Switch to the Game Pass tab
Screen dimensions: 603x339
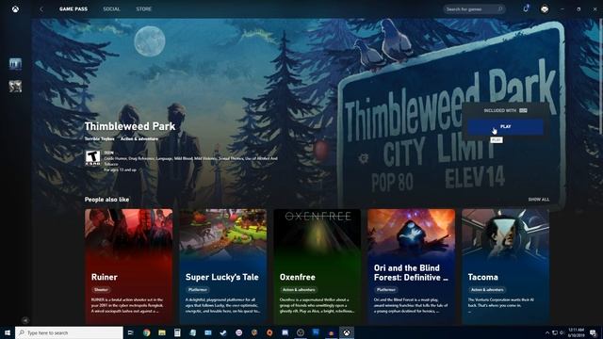pos(73,8)
